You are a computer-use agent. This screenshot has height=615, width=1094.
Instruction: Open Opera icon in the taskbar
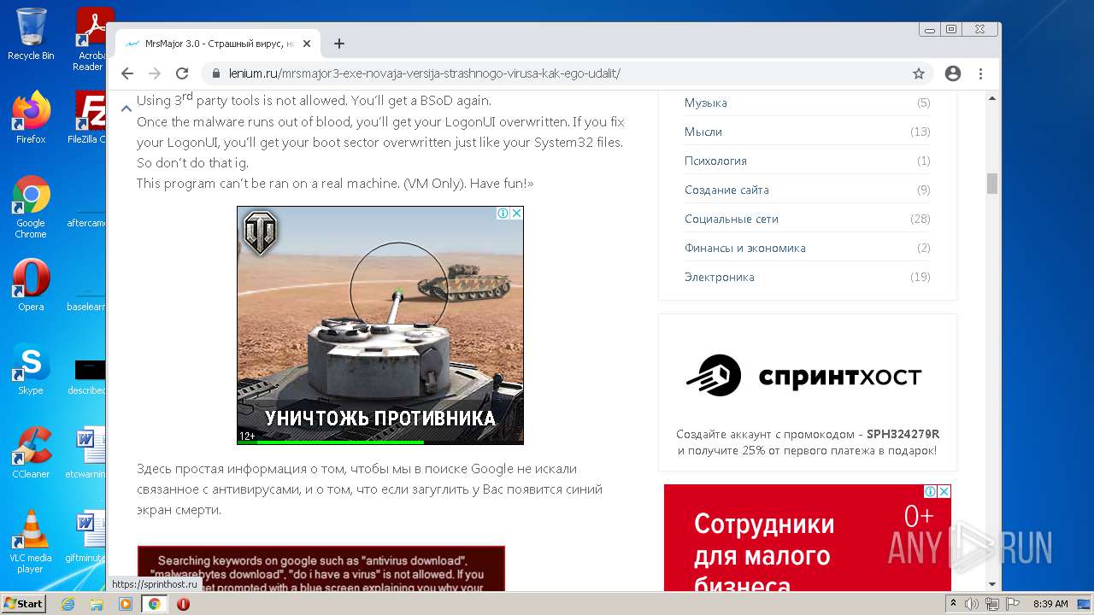coord(183,604)
